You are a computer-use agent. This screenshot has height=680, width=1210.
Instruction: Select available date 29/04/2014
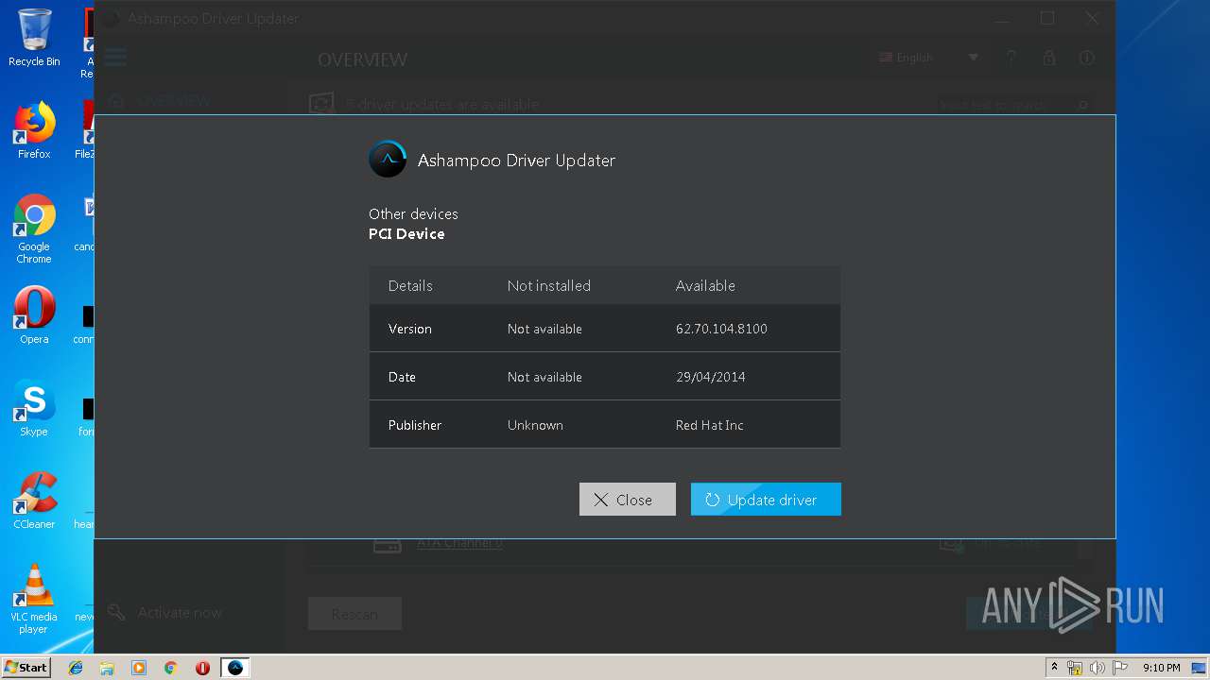coord(710,377)
